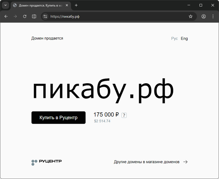Close the 'Домен продается' tab

pos(67,5)
